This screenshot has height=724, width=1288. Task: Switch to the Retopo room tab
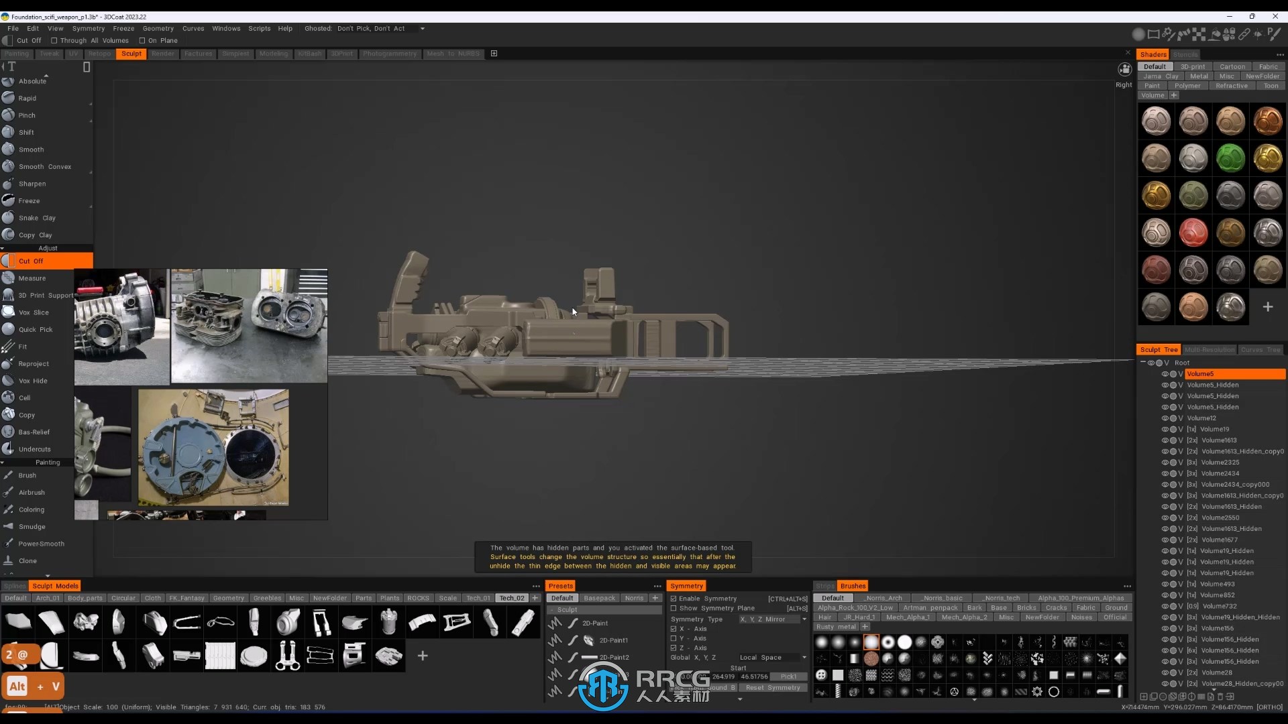click(x=99, y=54)
